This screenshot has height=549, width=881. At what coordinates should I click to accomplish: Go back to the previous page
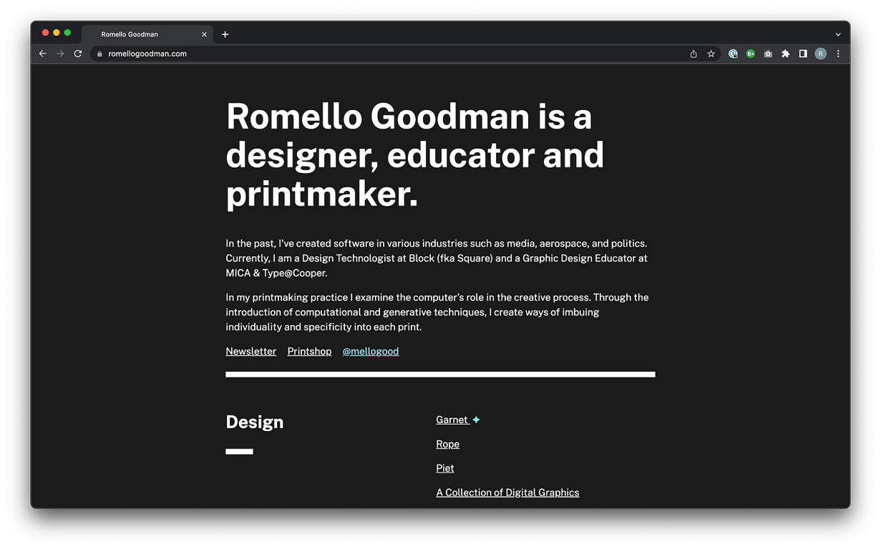(x=43, y=54)
